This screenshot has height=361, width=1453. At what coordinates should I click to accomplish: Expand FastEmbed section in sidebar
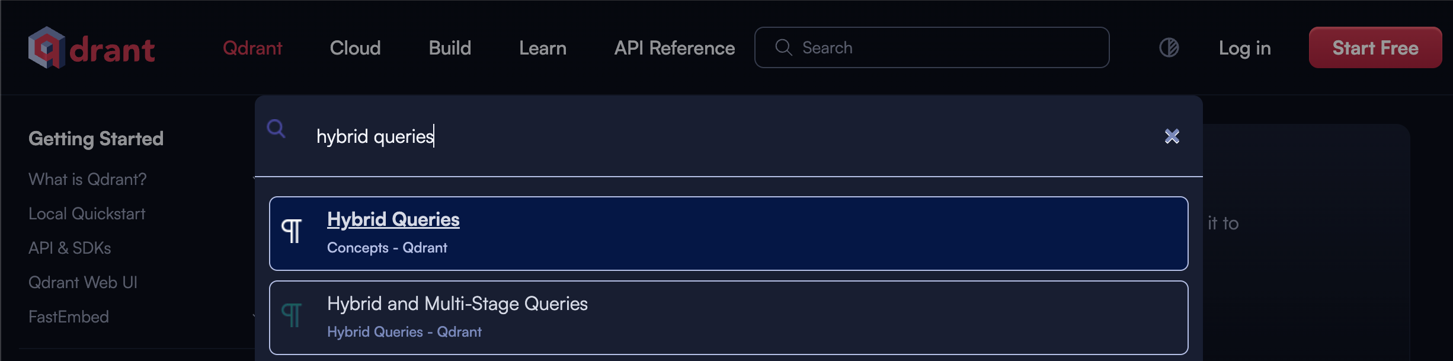coord(69,317)
